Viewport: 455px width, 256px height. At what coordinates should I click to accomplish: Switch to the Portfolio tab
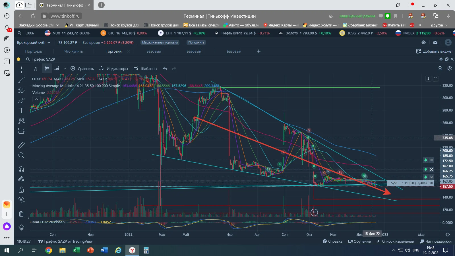(x=33, y=51)
